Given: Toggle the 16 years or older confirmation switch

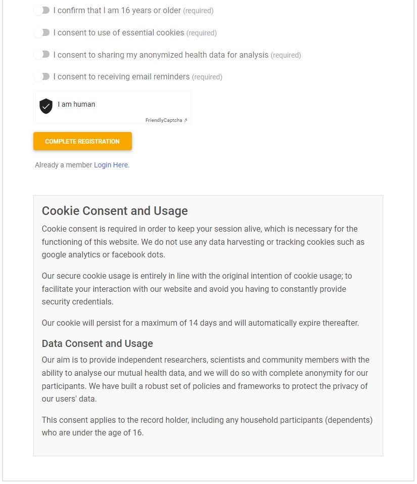Looking at the screenshot, I should tap(42, 11).
